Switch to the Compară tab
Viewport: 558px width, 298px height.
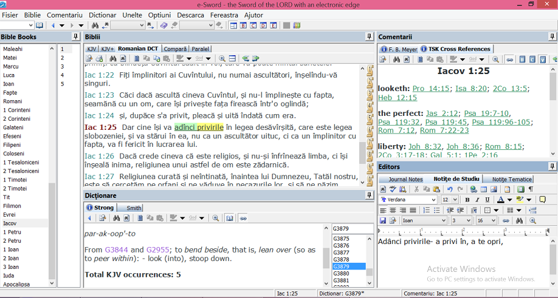click(x=176, y=49)
